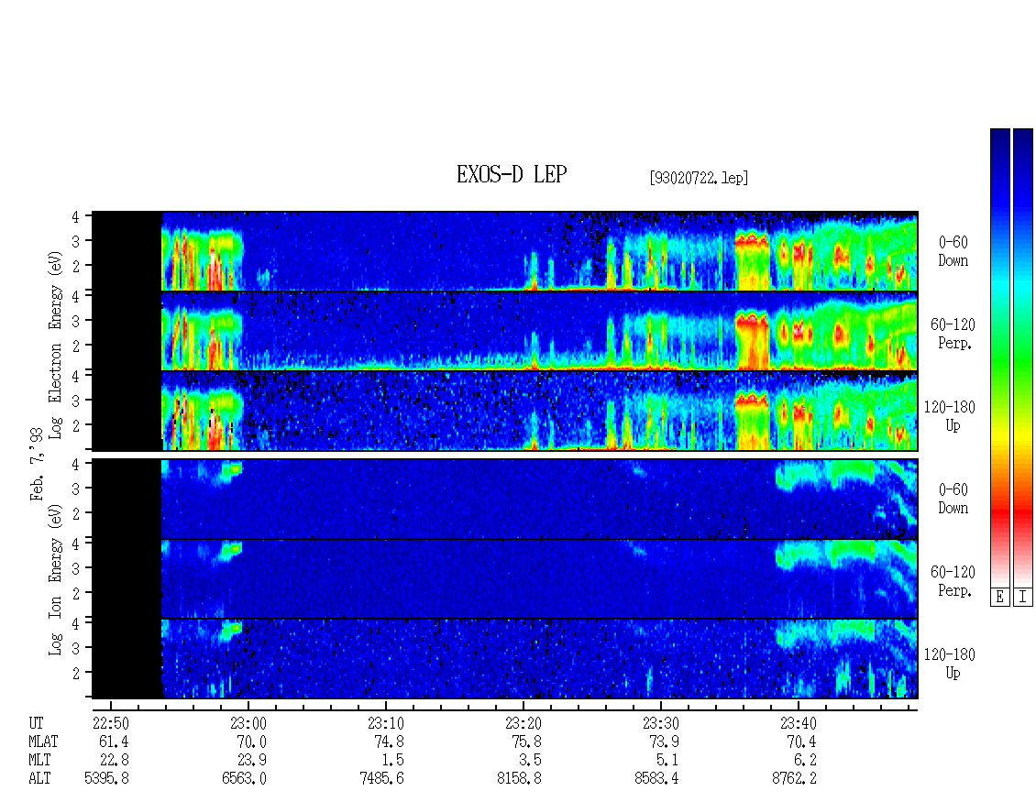
Task: Click the MLT row label
Action: pos(39,761)
